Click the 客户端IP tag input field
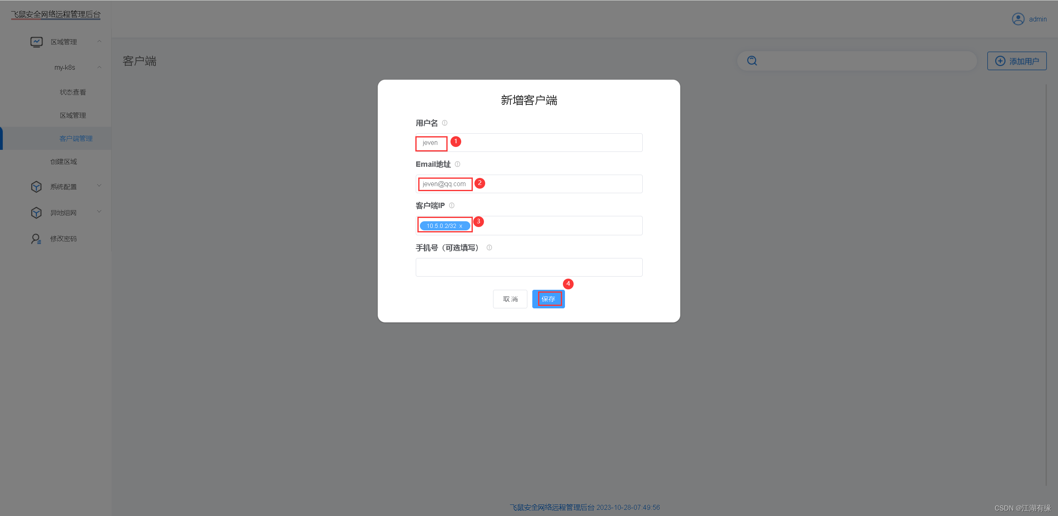 529,225
